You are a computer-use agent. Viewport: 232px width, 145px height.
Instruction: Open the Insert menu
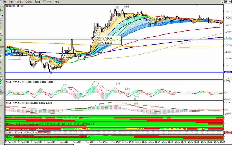(19, 1)
